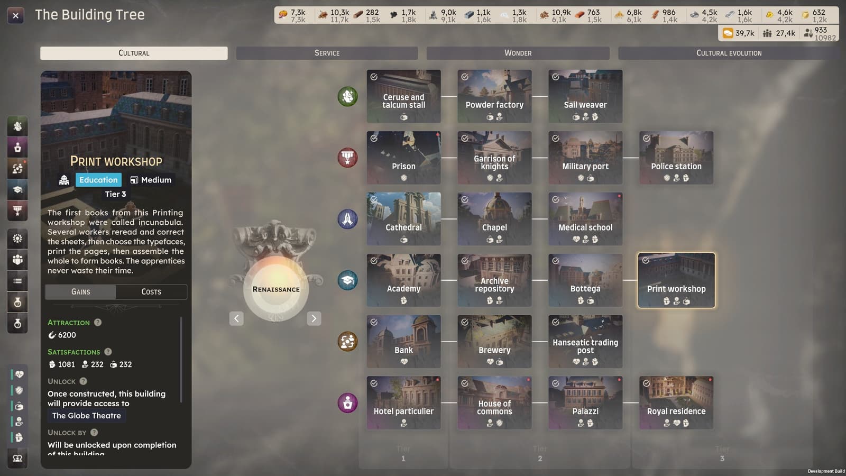Image resolution: width=846 pixels, height=476 pixels.
Task: Open the Wonder tab
Action: [x=518, y=53]
